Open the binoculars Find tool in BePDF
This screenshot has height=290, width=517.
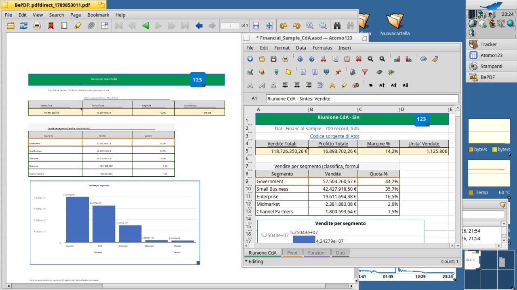click(x=337, y=26)
